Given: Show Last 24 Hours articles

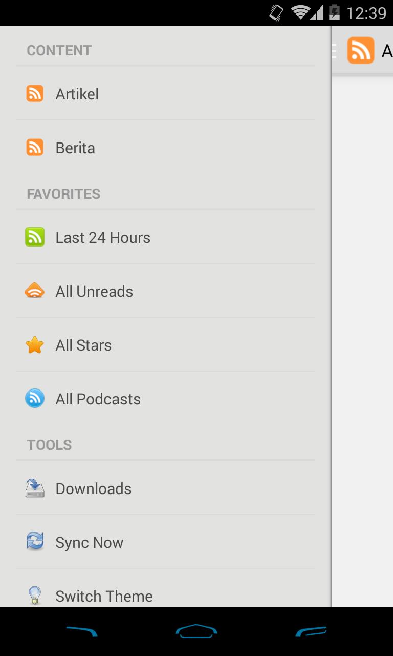Looking at the screenshot, I should [x=103, y=238].
